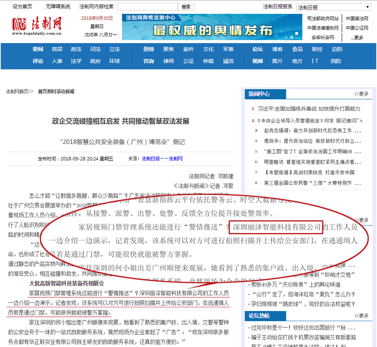Viewport: 377px width, 347px height.
Task: Open news item 第三届全国公安民警"三微"大赛
Action: point(312,183)
